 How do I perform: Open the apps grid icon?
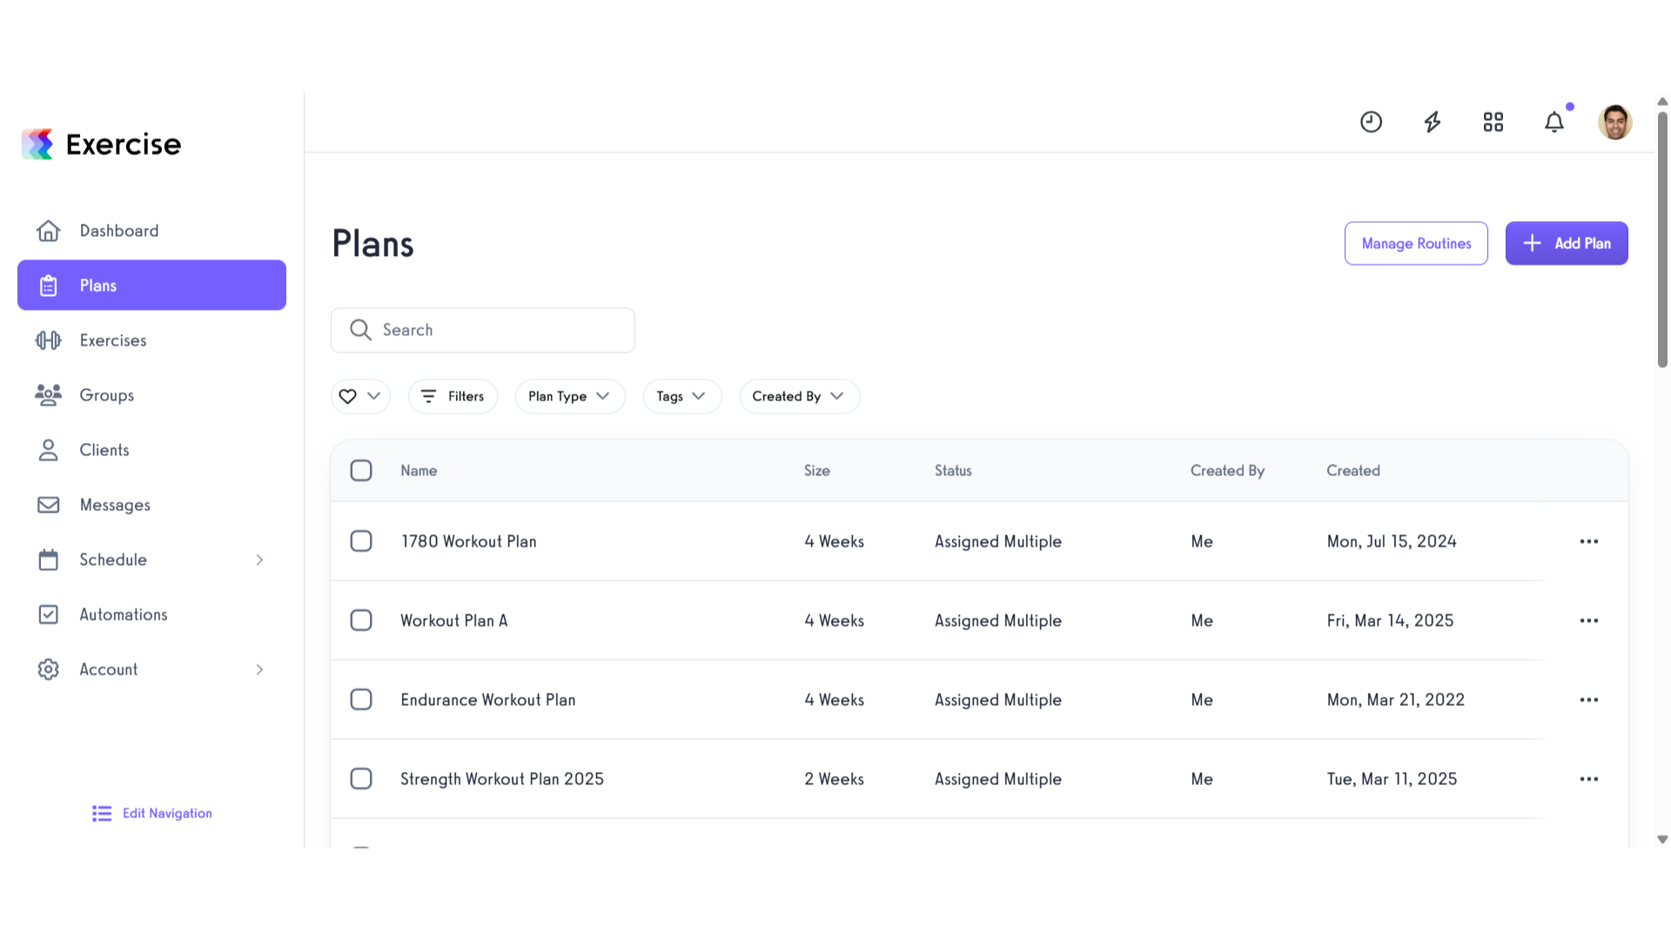pos(1493,122)
